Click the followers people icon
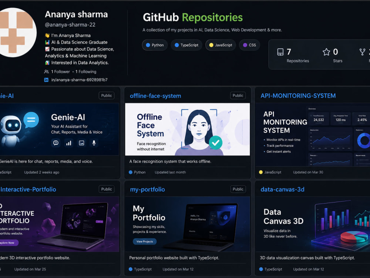 [47, 72]
